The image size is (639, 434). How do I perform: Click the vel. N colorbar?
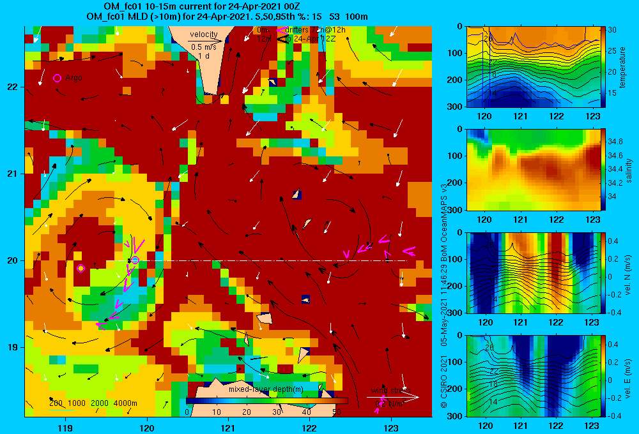[603, 273]
